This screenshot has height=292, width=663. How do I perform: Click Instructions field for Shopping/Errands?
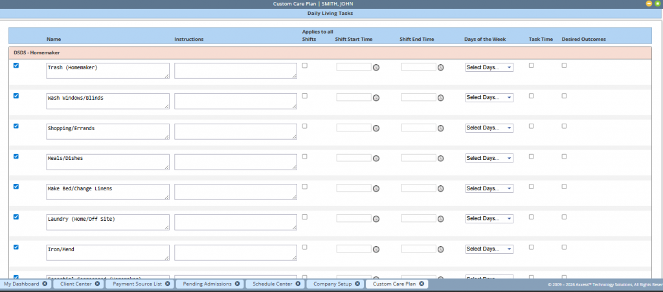click(236, 131)
